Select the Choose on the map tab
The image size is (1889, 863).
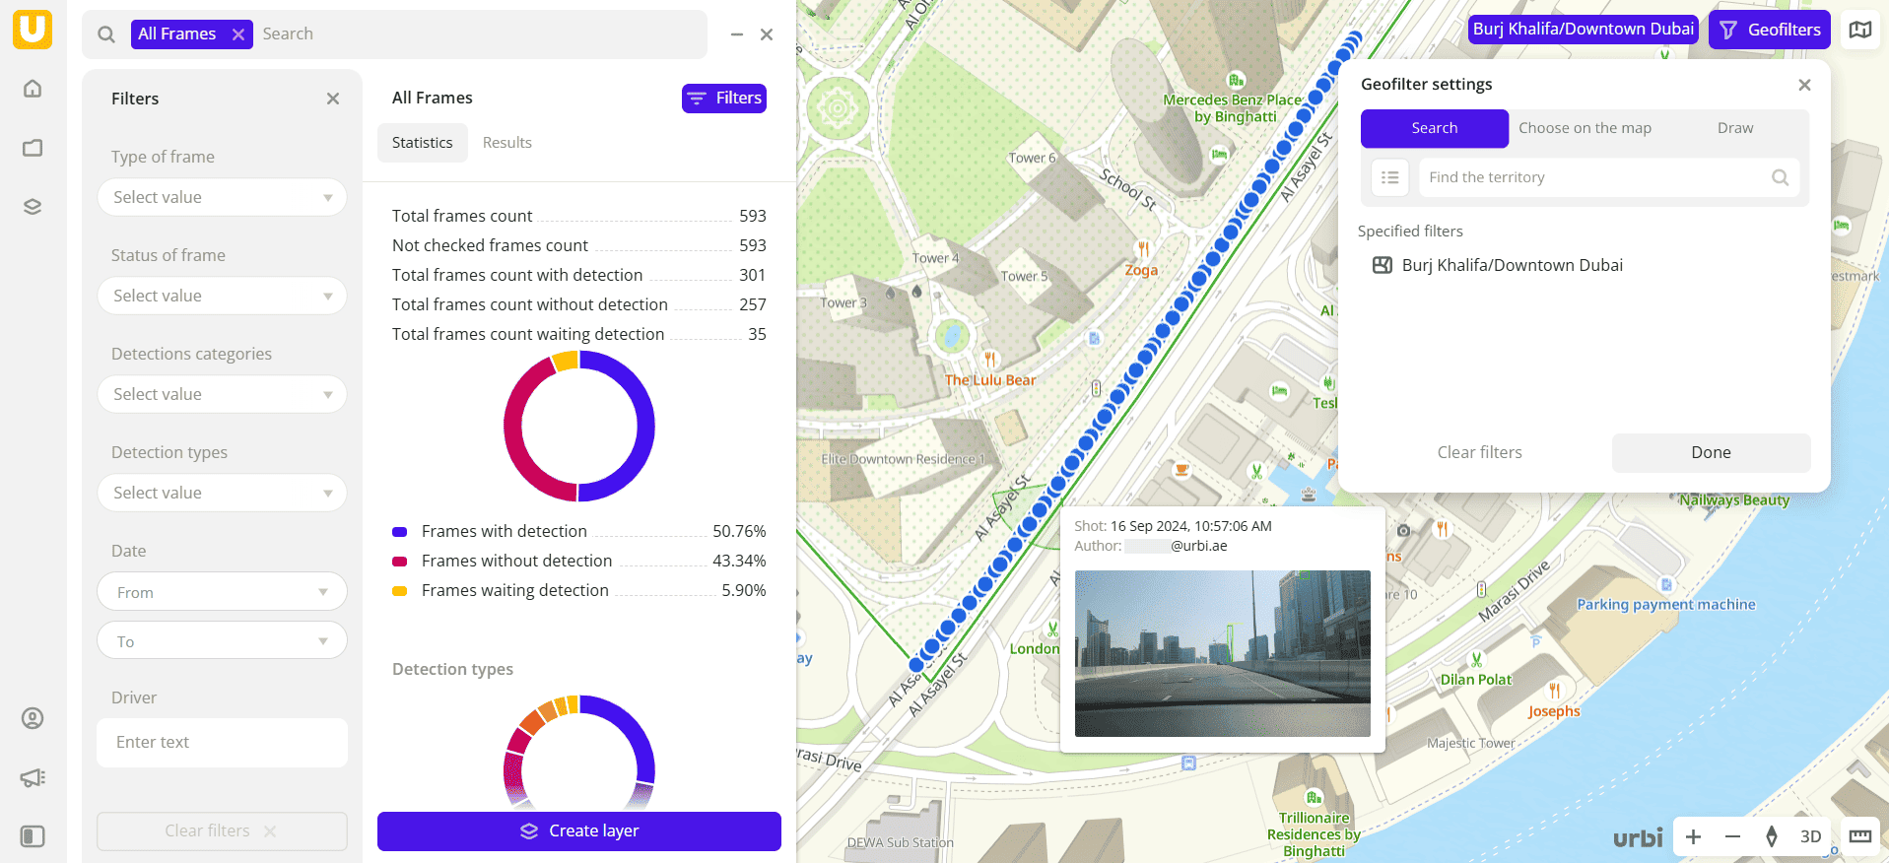click(1584, 128)
